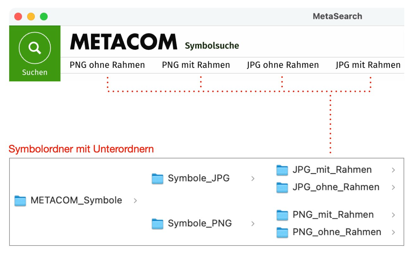414x255 pixels.
Task: Expand chevron next to PNG_ohne_Rahmen
Action: [x=393, y=233]
